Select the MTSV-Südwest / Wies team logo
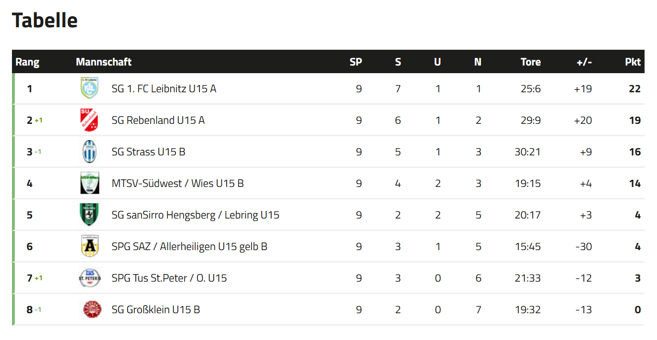The height and width of the screenshot is (340, 657). (x=89, y=183)
